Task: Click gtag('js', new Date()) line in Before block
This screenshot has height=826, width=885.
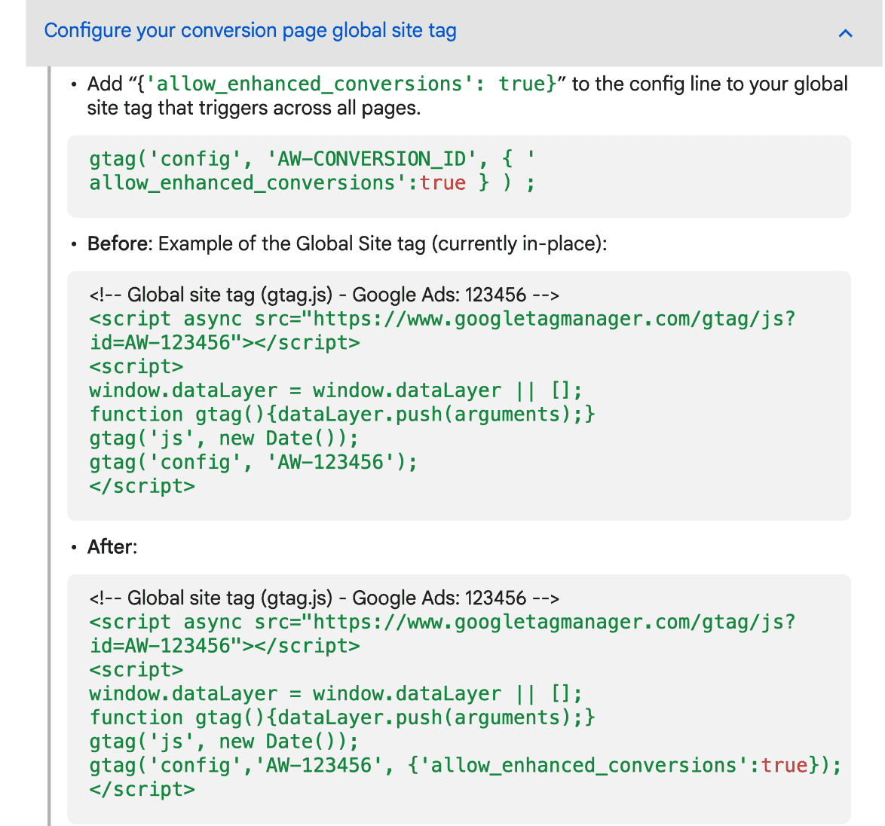Action: point(223,439)
